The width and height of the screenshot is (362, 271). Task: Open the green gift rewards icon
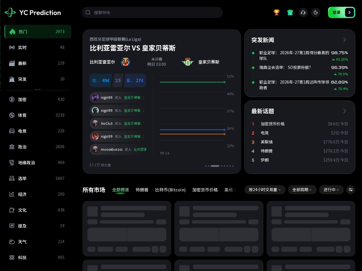(x=290, y=12)
